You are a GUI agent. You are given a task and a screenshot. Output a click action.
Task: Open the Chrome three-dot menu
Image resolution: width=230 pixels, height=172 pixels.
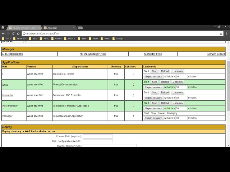(227, 34)
